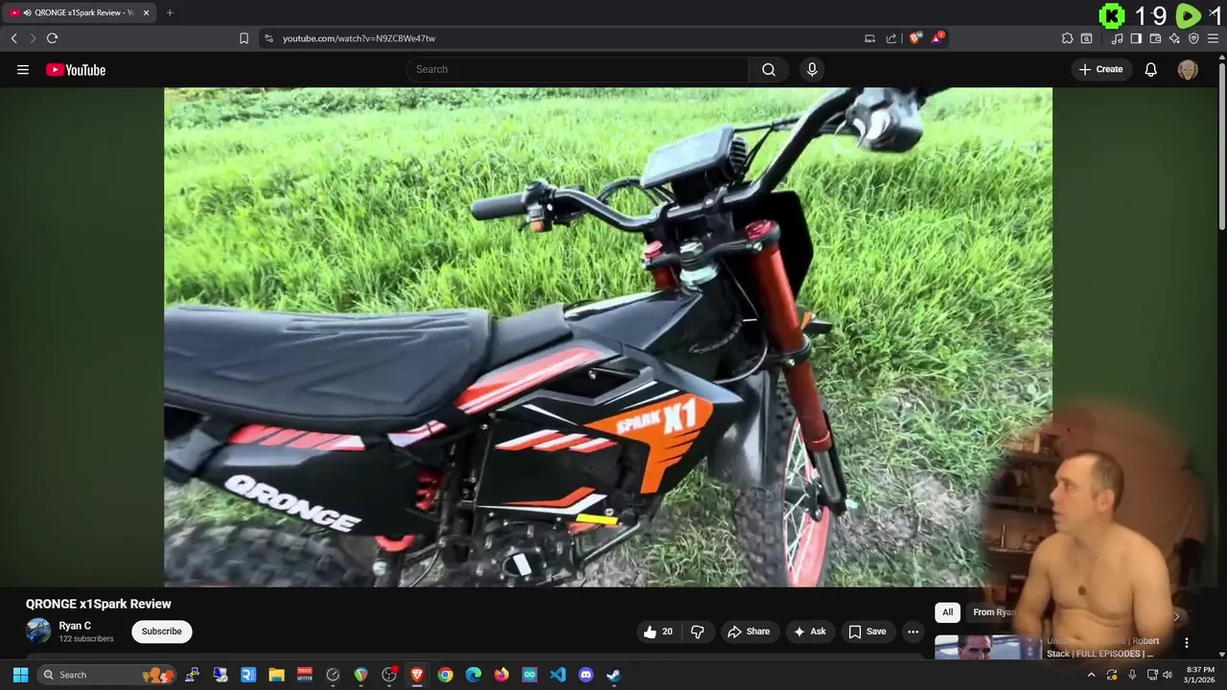Bookmark this page from address bar

pyautogui.click(x=243, y=38)
